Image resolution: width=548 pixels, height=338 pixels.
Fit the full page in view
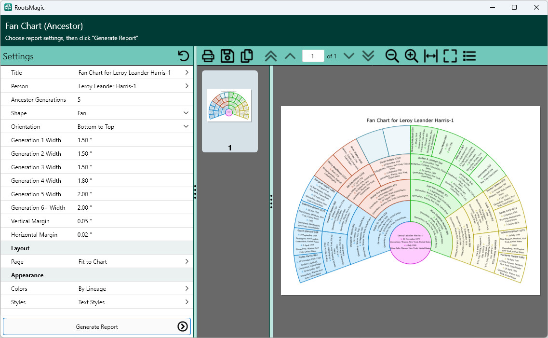tap(450, 56)
